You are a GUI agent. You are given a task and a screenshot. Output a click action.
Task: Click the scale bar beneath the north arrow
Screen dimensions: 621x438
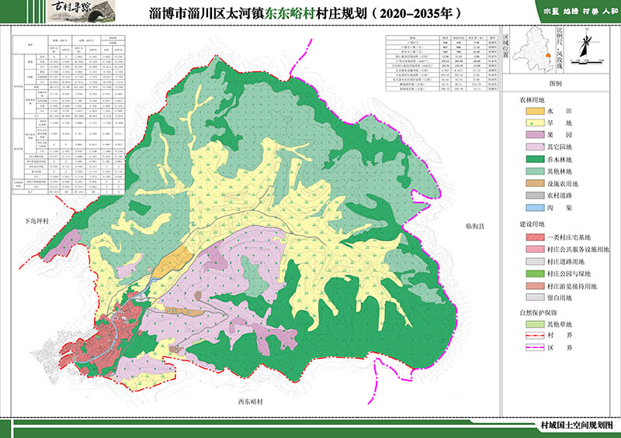[588, 61]
